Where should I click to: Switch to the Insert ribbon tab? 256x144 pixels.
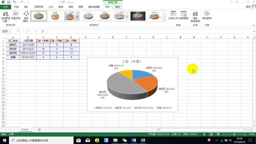click(x=26, y=7)
